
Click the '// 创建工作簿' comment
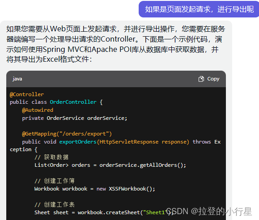[x=55, y=181]
